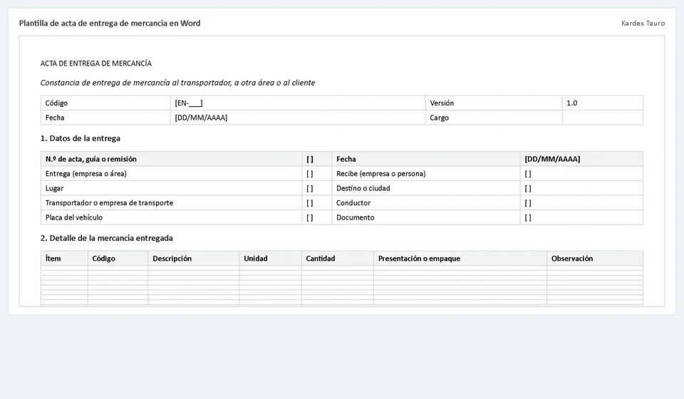Click brackets beside 'Transportador o empresa de transporte'
Viewport: 684px width, 399px height.
tap(310, 203)
